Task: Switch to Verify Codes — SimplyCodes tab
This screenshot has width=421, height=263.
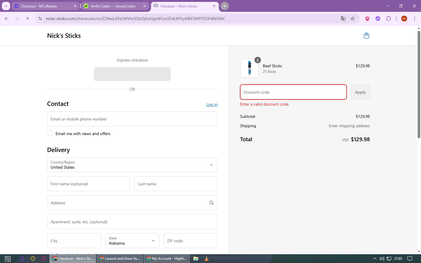Action: pos(115,6)
